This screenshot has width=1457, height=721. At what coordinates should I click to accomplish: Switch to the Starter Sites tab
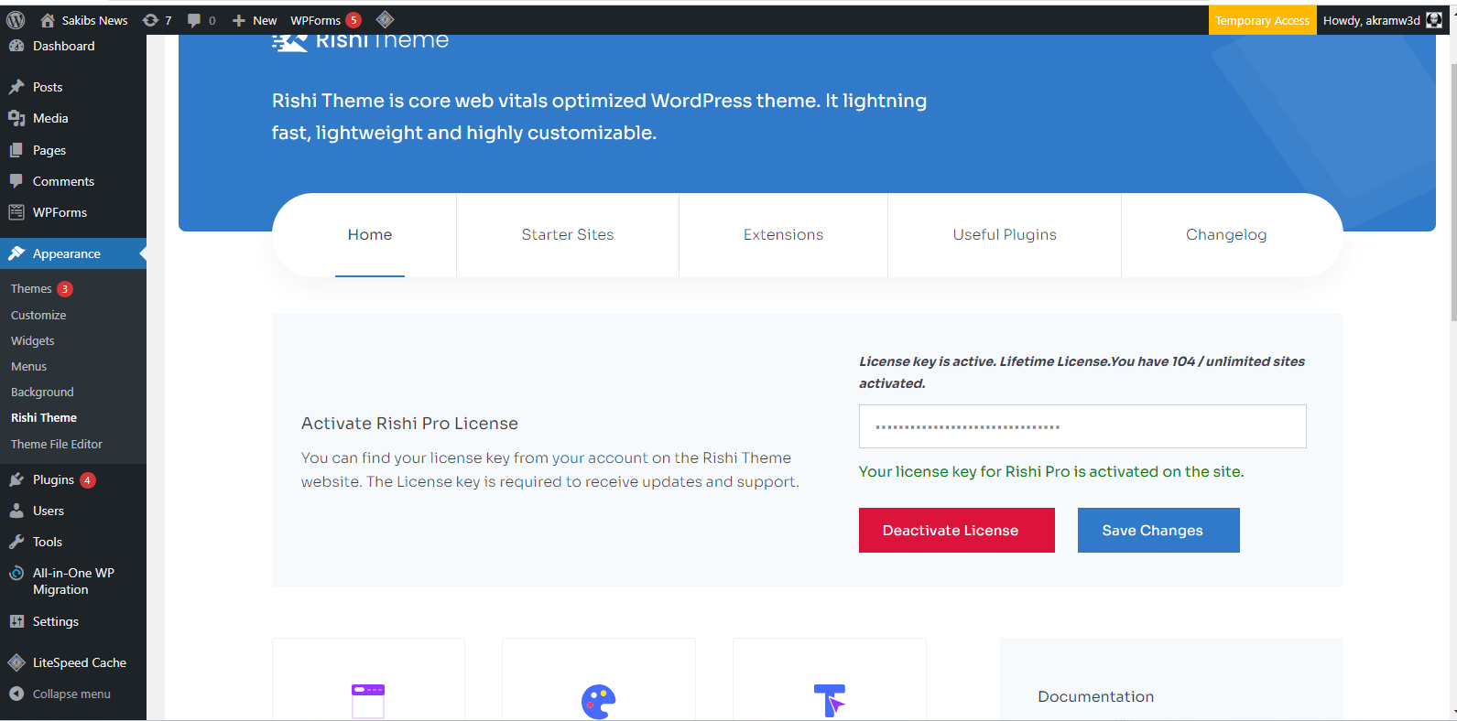coord(568,235)
